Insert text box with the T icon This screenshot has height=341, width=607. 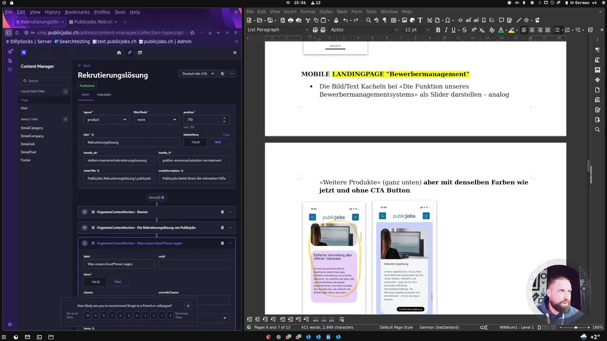pos(420,20)
